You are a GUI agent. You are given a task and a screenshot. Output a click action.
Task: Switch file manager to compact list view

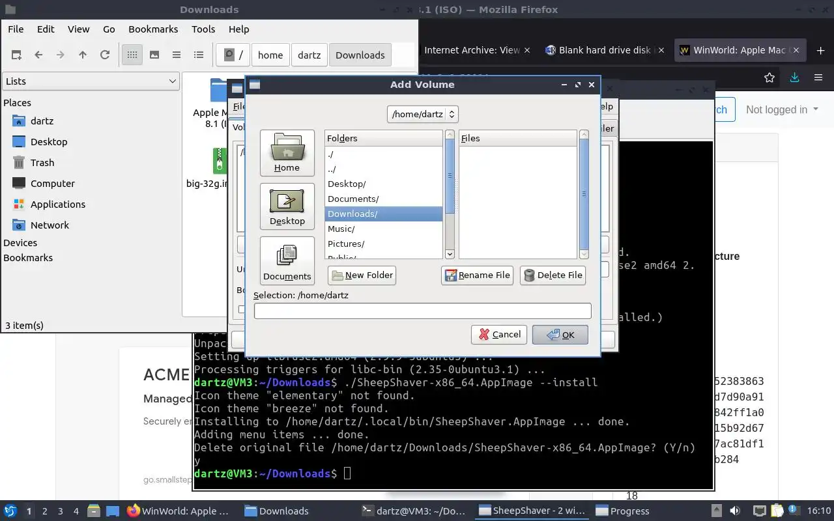(x=177, y=55)
